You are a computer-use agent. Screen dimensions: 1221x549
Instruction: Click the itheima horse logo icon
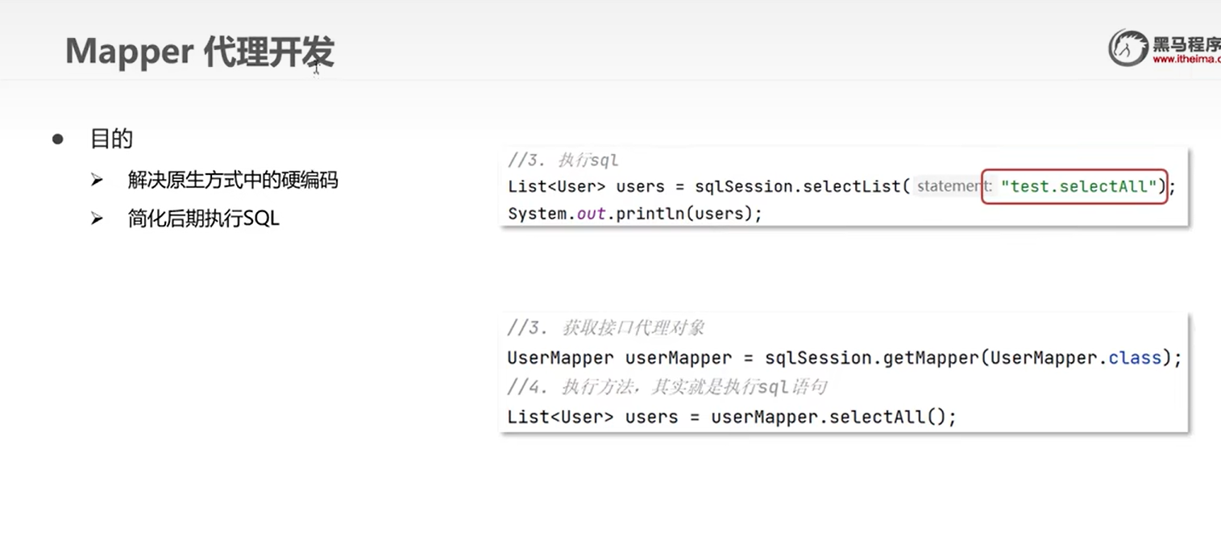tap(1128, 47)
